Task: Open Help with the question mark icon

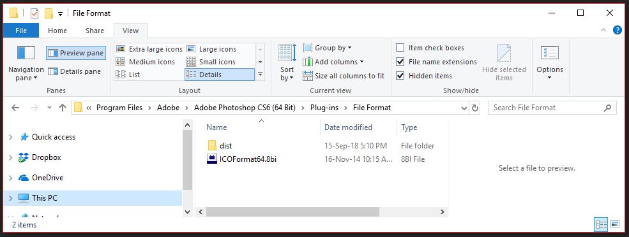Action: 618,30
